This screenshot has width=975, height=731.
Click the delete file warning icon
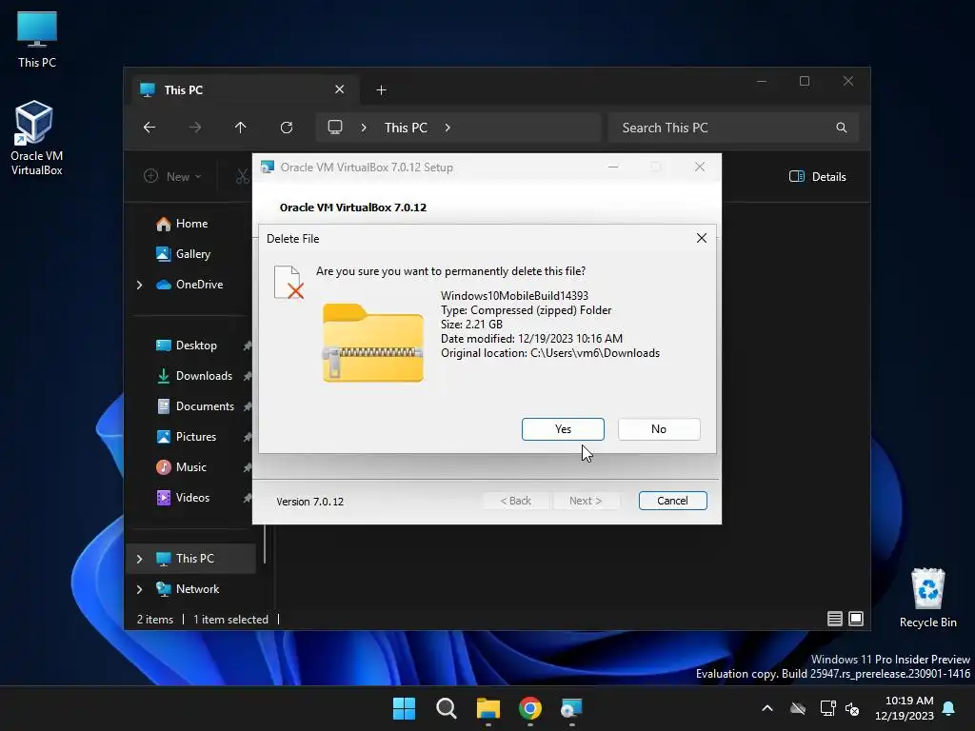pyautogui.click(x=289, y=282)
